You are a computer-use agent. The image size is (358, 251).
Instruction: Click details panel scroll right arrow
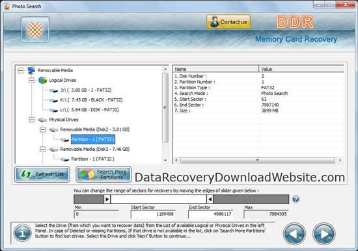(340, 160)
